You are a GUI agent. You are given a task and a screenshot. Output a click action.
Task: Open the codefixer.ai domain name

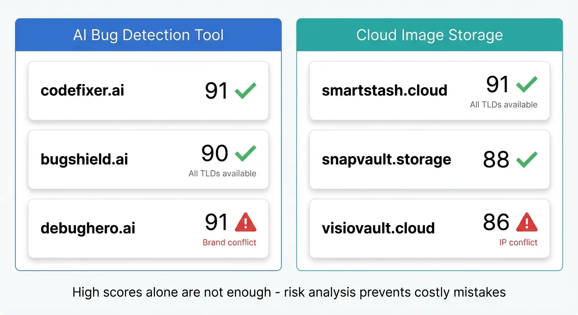coord(82,91)
